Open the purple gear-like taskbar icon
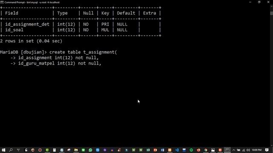The image size is (273, 153). pyautogui.click(x=105, y=150)
